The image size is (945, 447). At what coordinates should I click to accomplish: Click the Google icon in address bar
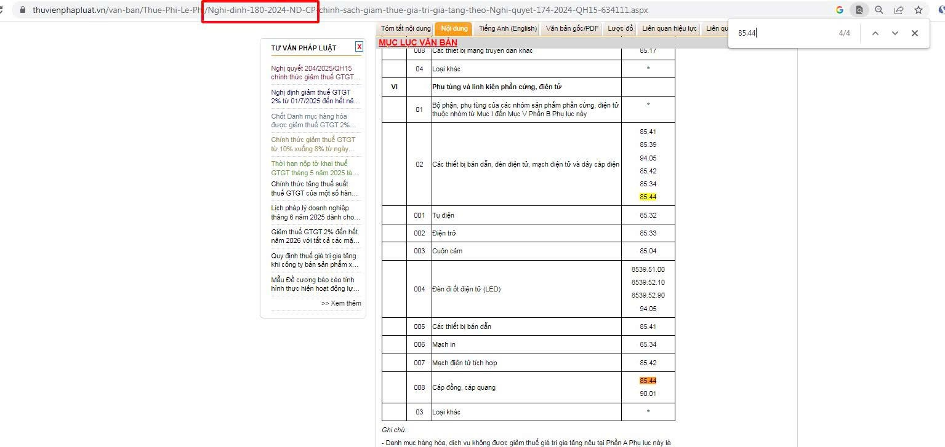point(840,10)
